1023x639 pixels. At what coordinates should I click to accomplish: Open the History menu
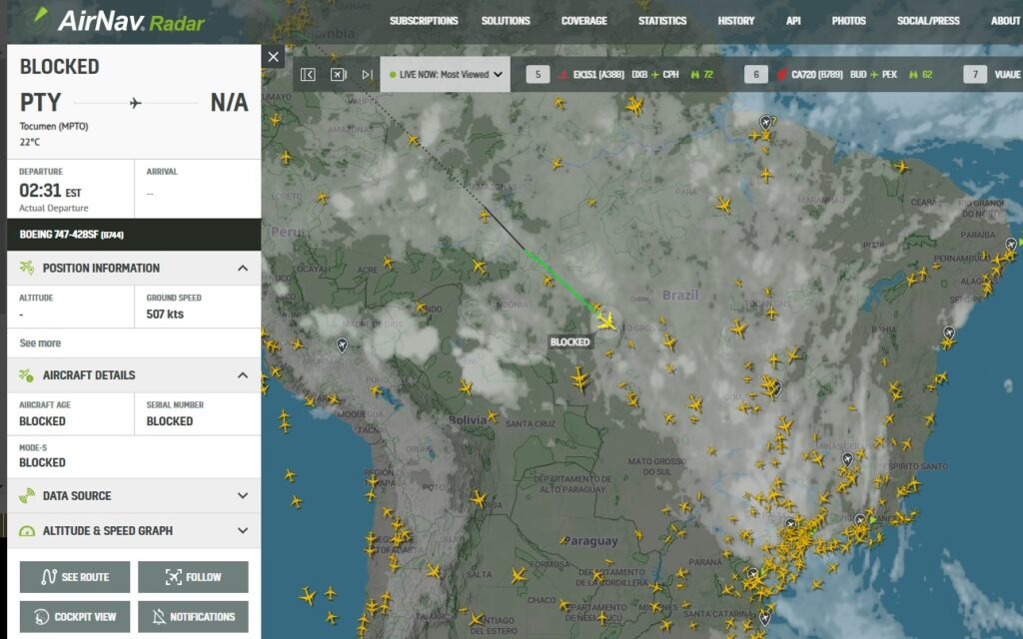click(736, 21)
